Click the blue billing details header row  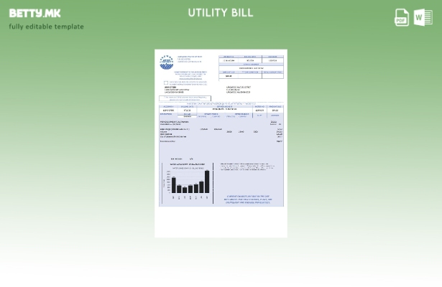pyautogui.click(x=221, y=106)
